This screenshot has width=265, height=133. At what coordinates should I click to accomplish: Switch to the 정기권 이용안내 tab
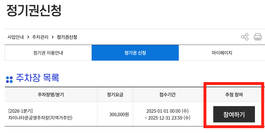point(48,53)
